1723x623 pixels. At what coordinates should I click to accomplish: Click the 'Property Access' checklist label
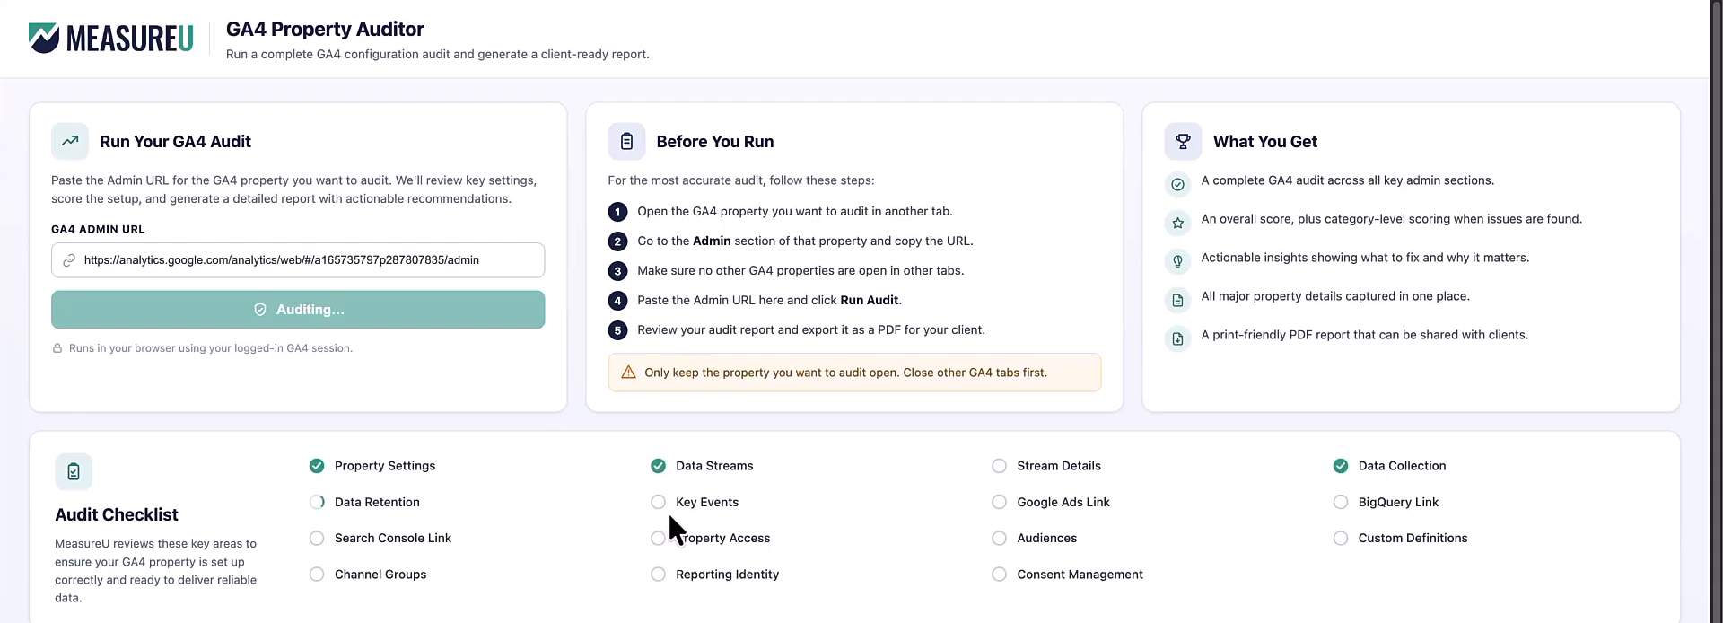(x=723, y=539)
